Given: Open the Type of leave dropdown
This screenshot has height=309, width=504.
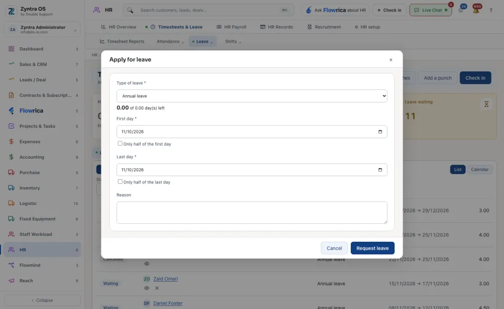Looking at the screenshot, I should point(251,96).
